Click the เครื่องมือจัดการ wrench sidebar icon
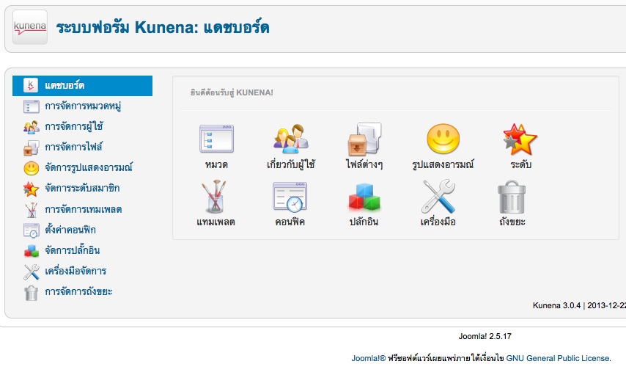Image resolution: width=626 pixels, height=375 pixels. pyautogui.click(x=31, y=272)
